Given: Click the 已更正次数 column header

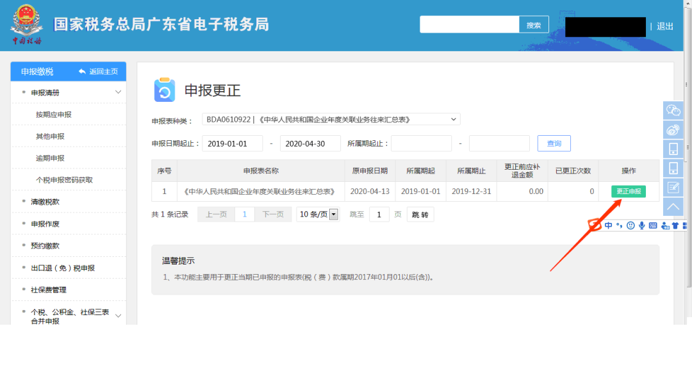Looking at the screenshot, I should point(573,171).
